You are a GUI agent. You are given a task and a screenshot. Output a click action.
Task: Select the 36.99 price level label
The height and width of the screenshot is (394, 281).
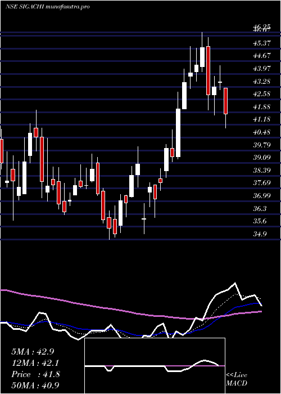coord(262,196)
